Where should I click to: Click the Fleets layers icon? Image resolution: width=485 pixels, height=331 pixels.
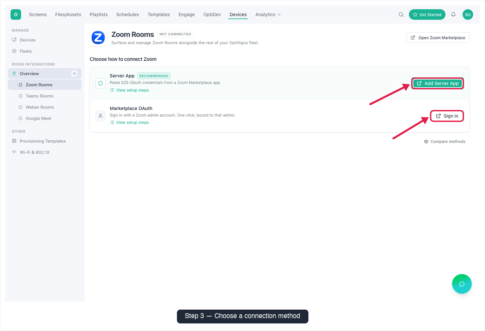click(x=14, y=51)
